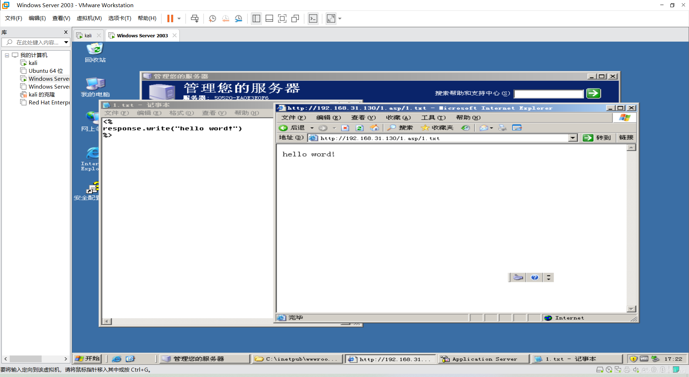
Task: Click IE media/history icon
Action: point(465,128)
